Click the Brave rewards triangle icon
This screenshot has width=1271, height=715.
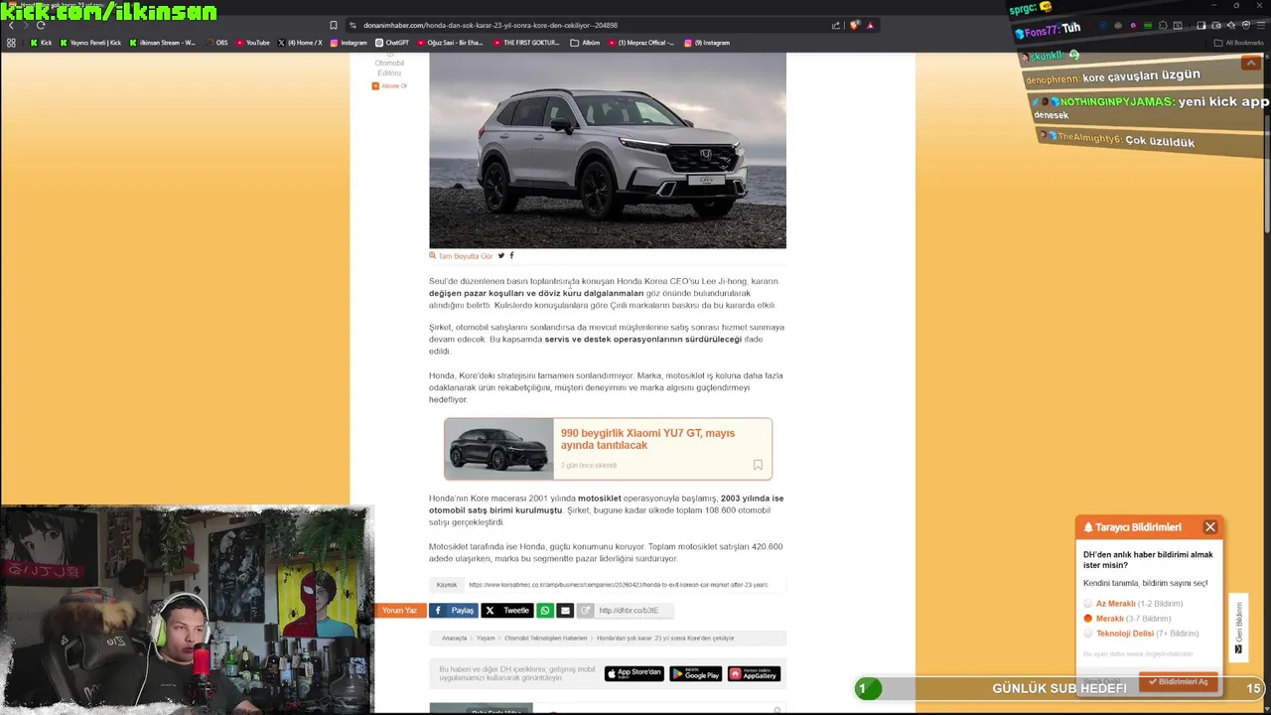pyautogui.click(x=871, y=25)
